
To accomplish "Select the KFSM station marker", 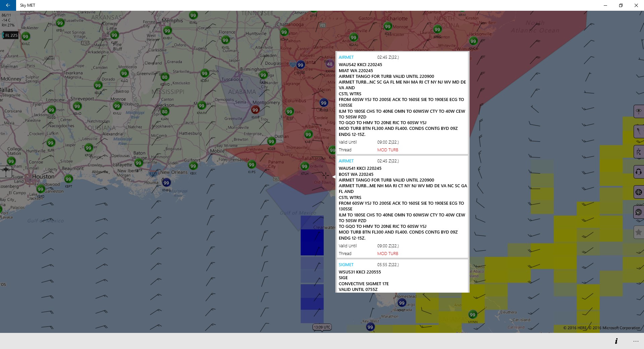I will (x=60, y=23).
